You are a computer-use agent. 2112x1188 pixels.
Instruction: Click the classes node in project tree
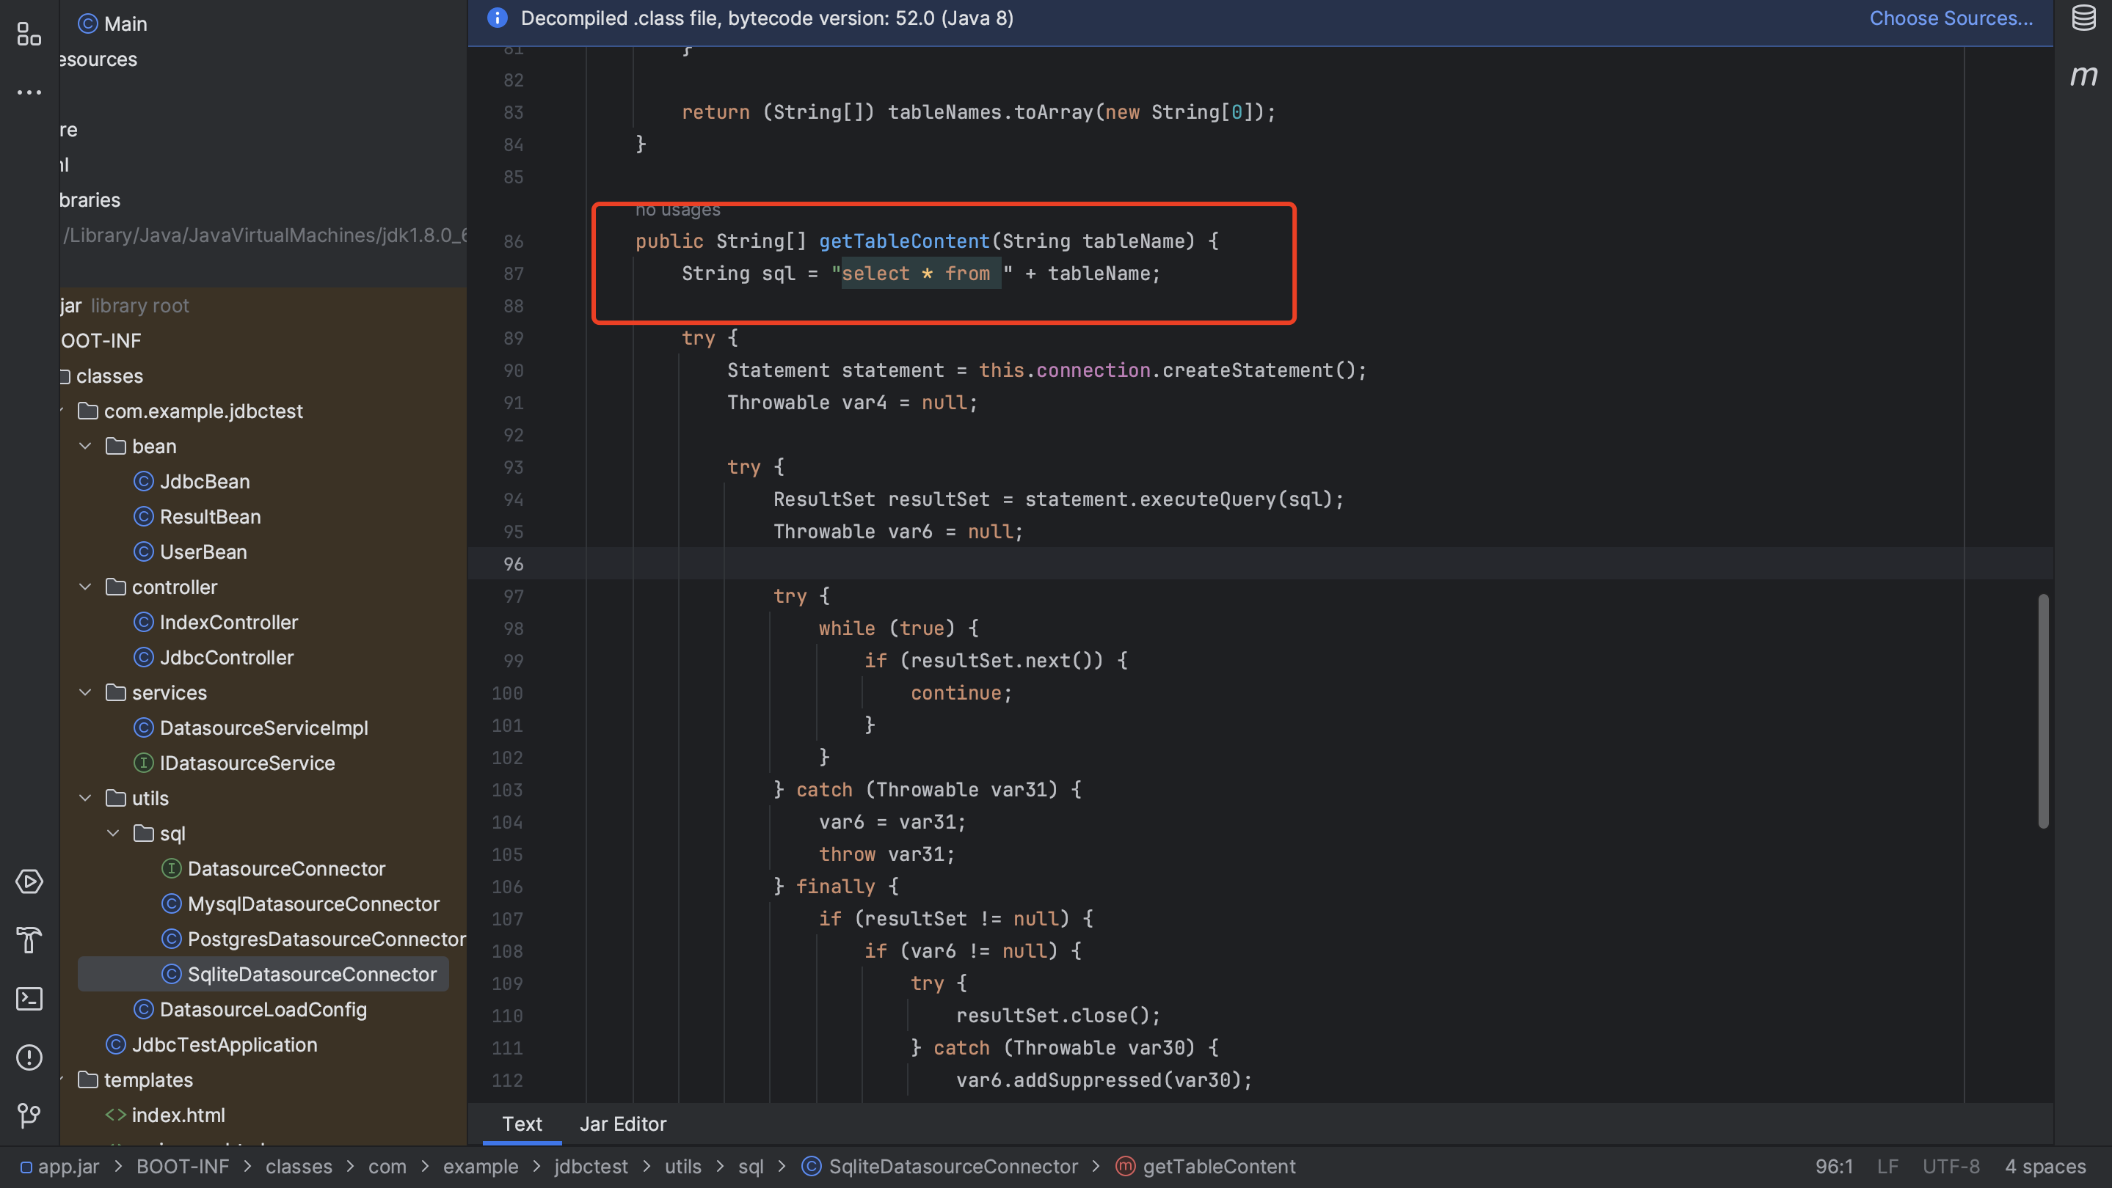[109, 375]
